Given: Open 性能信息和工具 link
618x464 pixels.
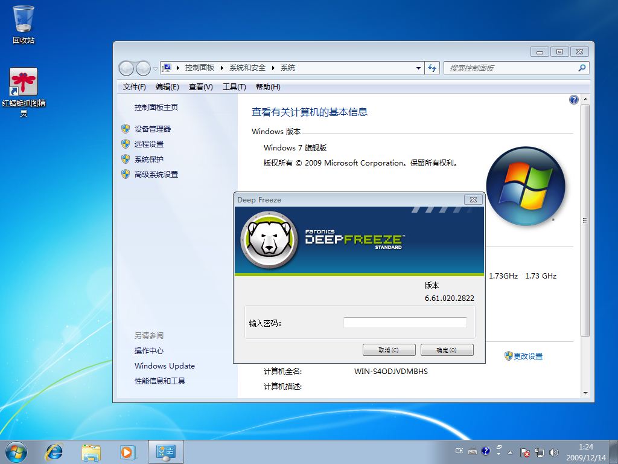Looking at the screenshot, I should tap(159, 381).
